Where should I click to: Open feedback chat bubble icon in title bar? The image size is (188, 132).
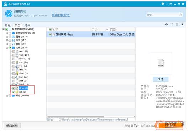click(x=163, y=4)
